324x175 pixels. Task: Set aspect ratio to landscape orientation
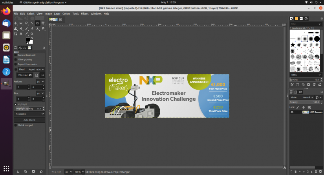(42, 75)
